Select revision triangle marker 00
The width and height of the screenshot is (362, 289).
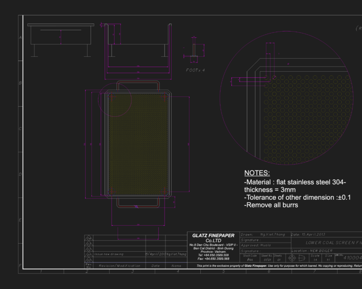point(89,260)
